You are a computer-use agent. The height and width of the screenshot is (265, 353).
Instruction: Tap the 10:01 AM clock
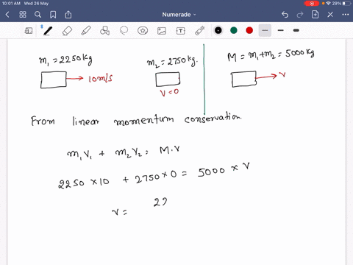[11, 4]
